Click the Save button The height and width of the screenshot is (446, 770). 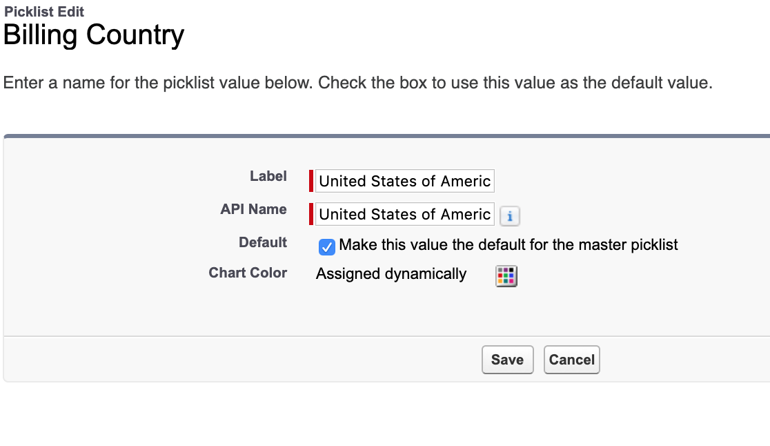click(x=507, y=360)
